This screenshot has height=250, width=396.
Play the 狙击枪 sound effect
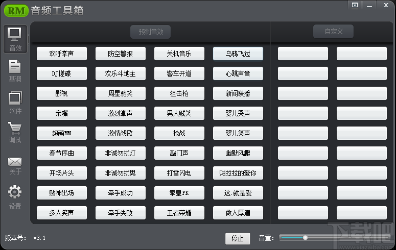coord(179,93)
